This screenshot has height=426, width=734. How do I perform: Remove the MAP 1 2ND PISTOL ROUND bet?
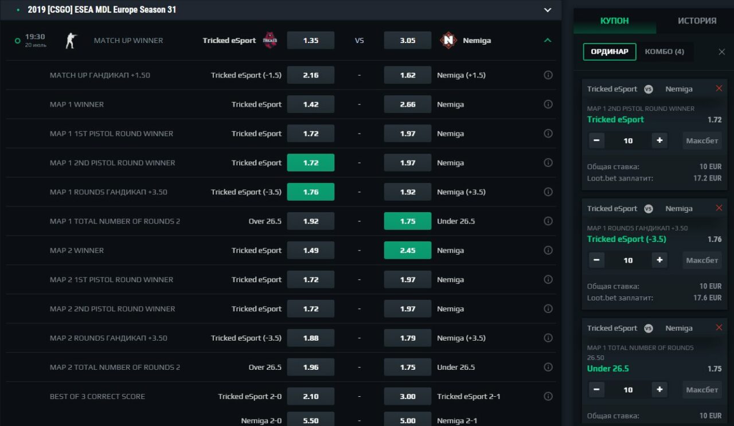click(x=719, y=88)
